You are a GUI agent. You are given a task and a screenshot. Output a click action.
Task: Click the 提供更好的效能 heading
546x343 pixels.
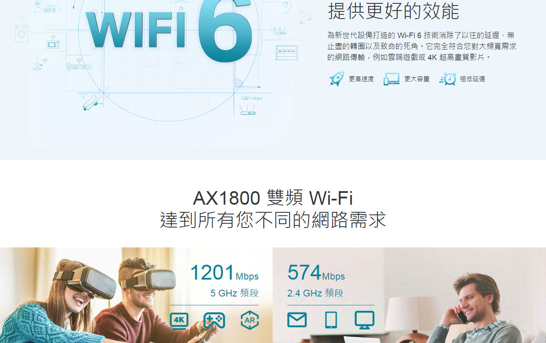tap(393, 11)
